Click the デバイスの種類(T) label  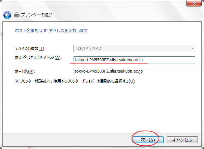(30, 49)
